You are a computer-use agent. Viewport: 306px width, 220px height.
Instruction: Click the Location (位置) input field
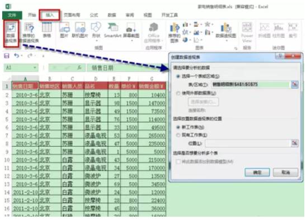[248, 144]
